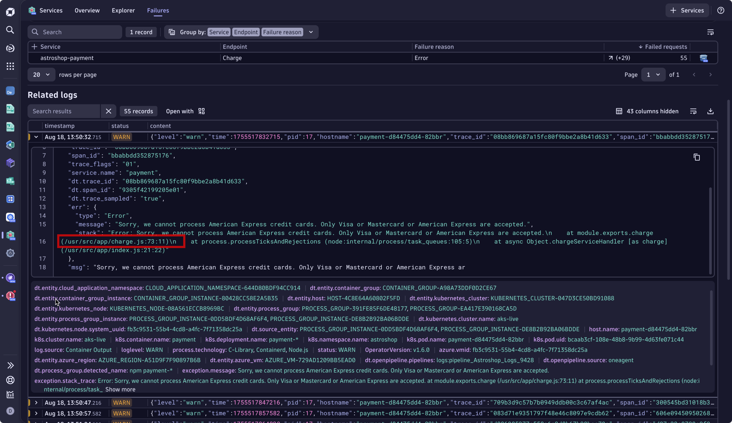
Task: Switch to the Overview tab
Action: coord(87,11)
